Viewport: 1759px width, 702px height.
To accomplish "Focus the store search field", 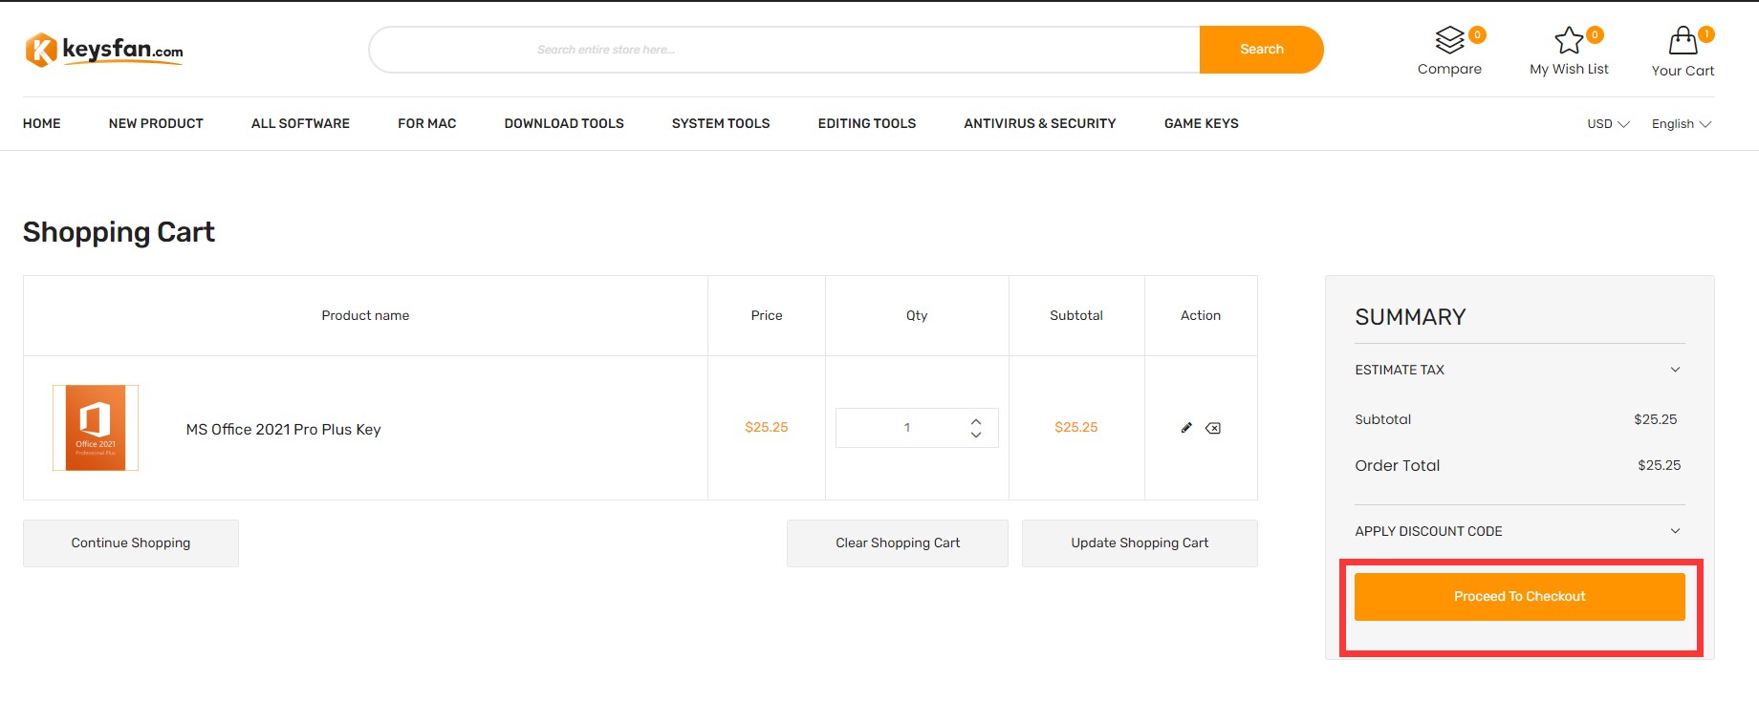I will tap(784, 50).
